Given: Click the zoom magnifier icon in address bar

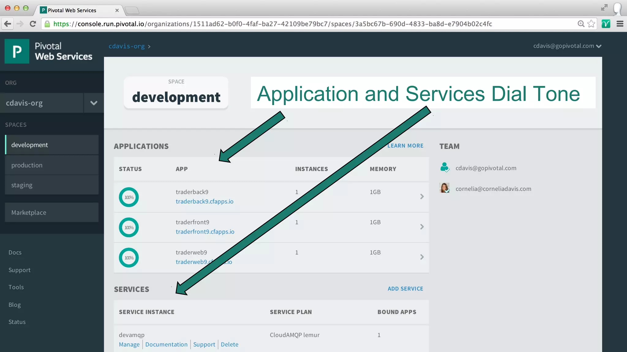Looking at the screenshot, I should point(581,24).
